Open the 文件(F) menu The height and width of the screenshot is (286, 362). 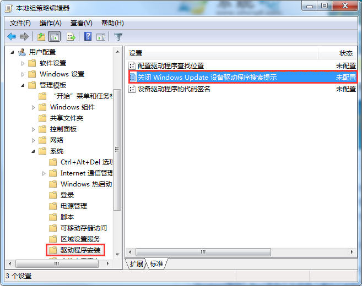point(20,23)
